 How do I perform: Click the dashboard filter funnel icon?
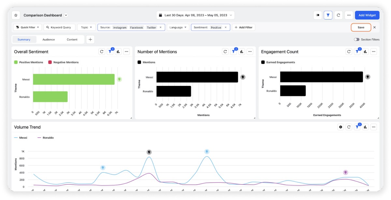click(328, 15)
